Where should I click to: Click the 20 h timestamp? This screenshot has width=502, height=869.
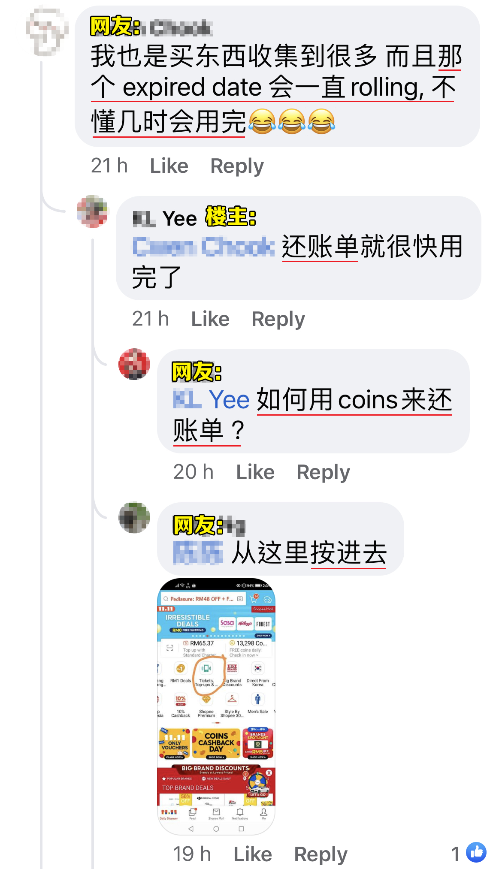(x=194, y=472)
